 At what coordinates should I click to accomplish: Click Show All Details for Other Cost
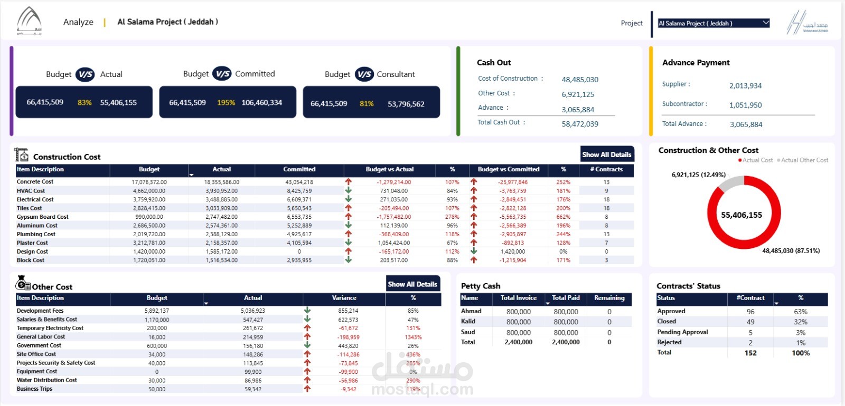(x=412, y=284)
